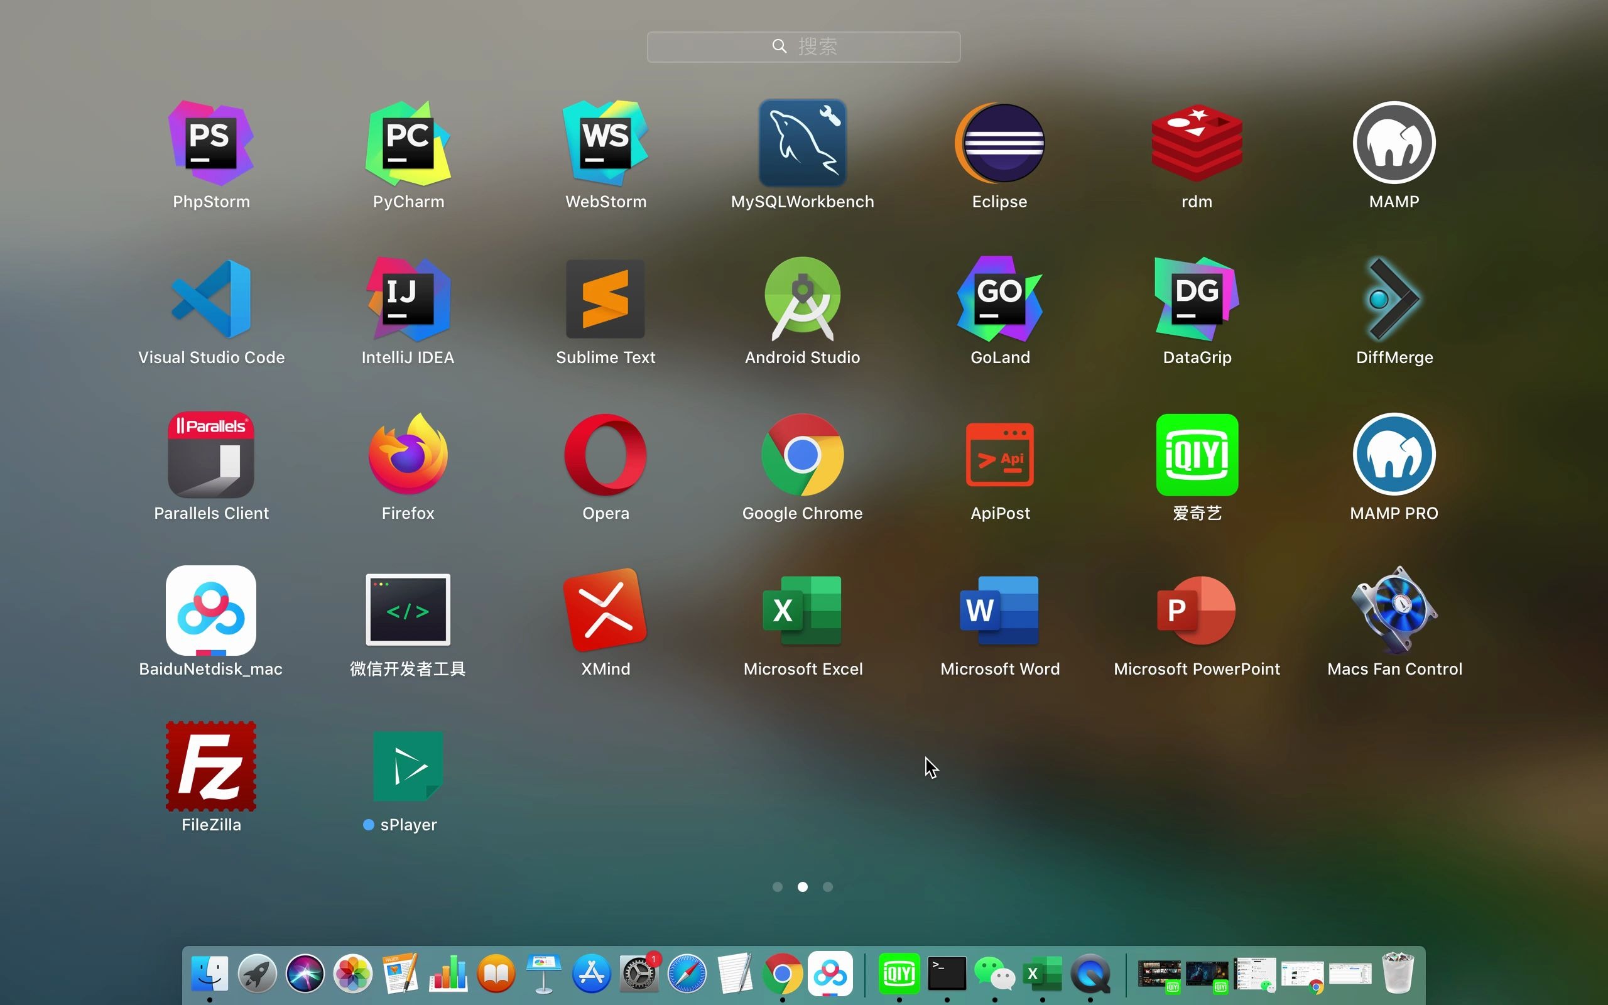
Task: Launch Macs Fan Control
Action: point(1394,610)
